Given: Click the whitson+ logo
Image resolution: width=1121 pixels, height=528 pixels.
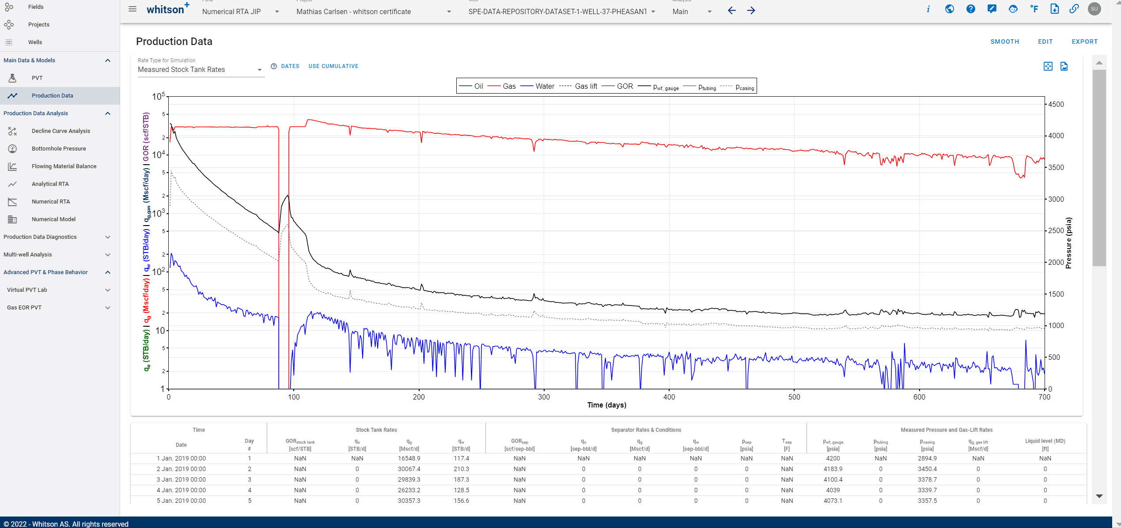Looking at the screenshot, I should click(x=168, y=9).
